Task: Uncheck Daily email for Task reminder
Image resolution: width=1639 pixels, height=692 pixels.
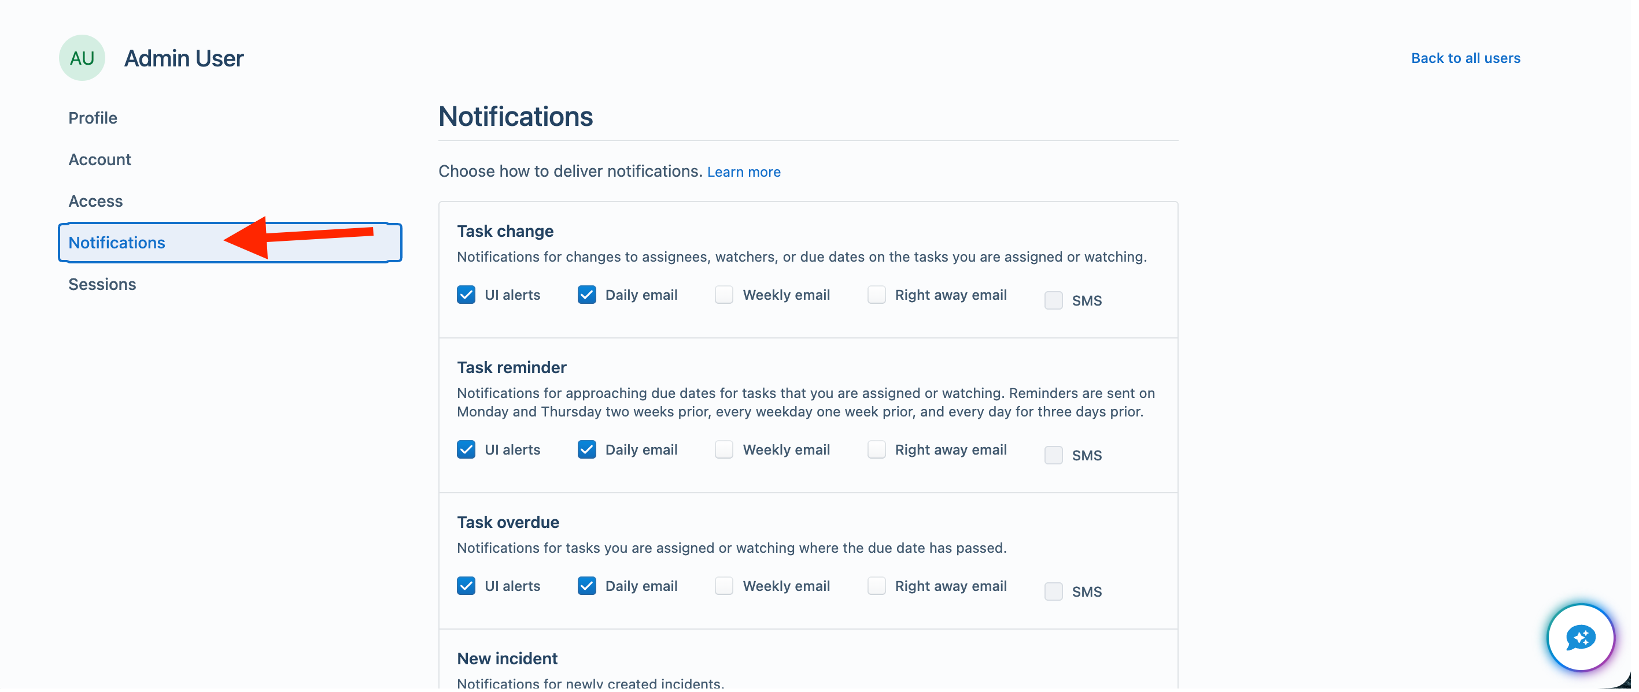Action: 586,450
